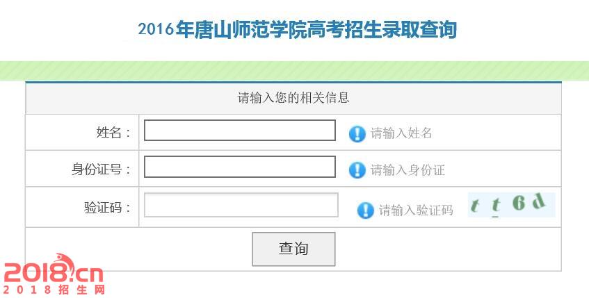Click the 2018.cn red logo
This screenshot has width=589, height=298.
[x=53, y=270]
